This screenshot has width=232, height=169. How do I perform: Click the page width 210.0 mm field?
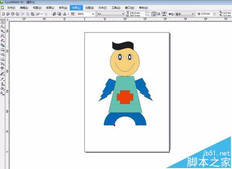137,13
